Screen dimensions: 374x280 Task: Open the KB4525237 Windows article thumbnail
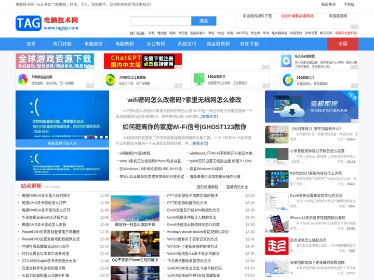277,179
